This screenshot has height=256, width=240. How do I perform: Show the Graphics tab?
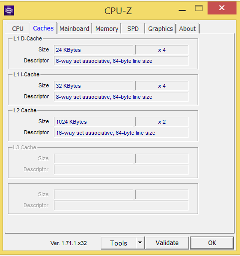pos(160,29)
